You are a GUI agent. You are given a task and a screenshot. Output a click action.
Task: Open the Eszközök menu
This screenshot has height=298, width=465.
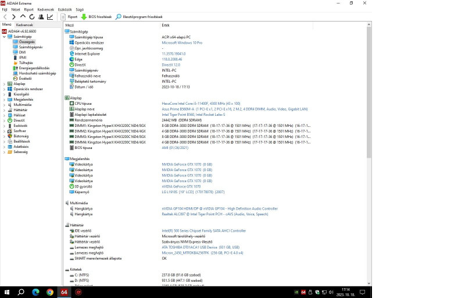tap(65, 9)
